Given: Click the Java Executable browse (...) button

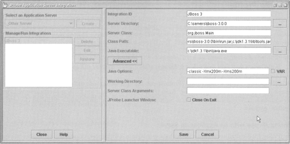Looking at the screenshot, I should coord(280,51).
